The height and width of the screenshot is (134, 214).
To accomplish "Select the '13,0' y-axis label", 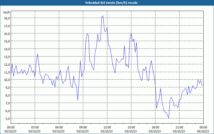I will pyautogui.click(x=7, y=57).
